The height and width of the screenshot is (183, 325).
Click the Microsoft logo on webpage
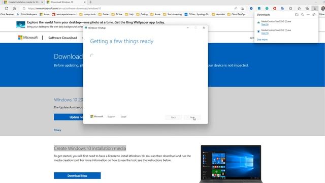pos(28,38)
